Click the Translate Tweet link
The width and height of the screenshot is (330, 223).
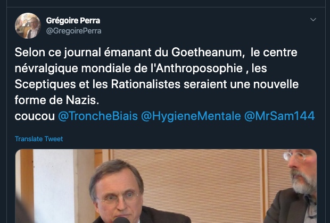(39, 139)
